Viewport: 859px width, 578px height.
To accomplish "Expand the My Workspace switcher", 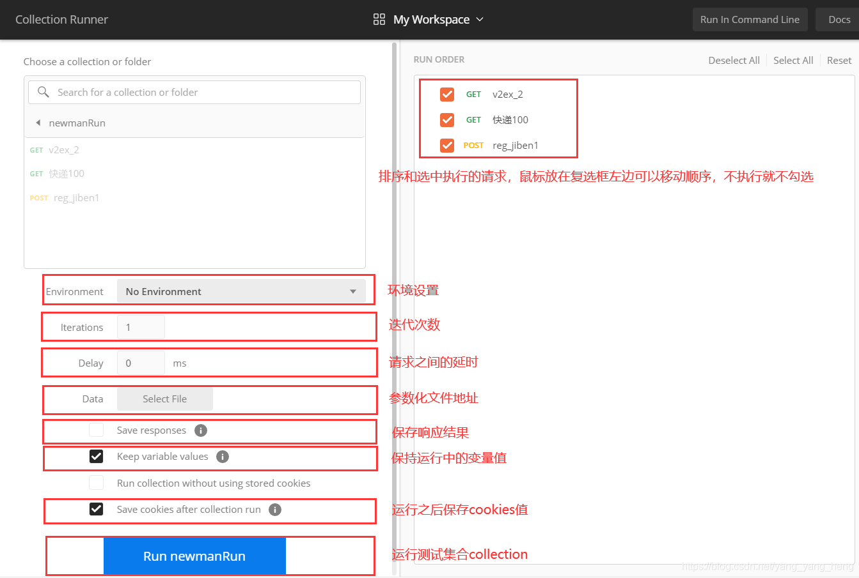I will (480, 19).
